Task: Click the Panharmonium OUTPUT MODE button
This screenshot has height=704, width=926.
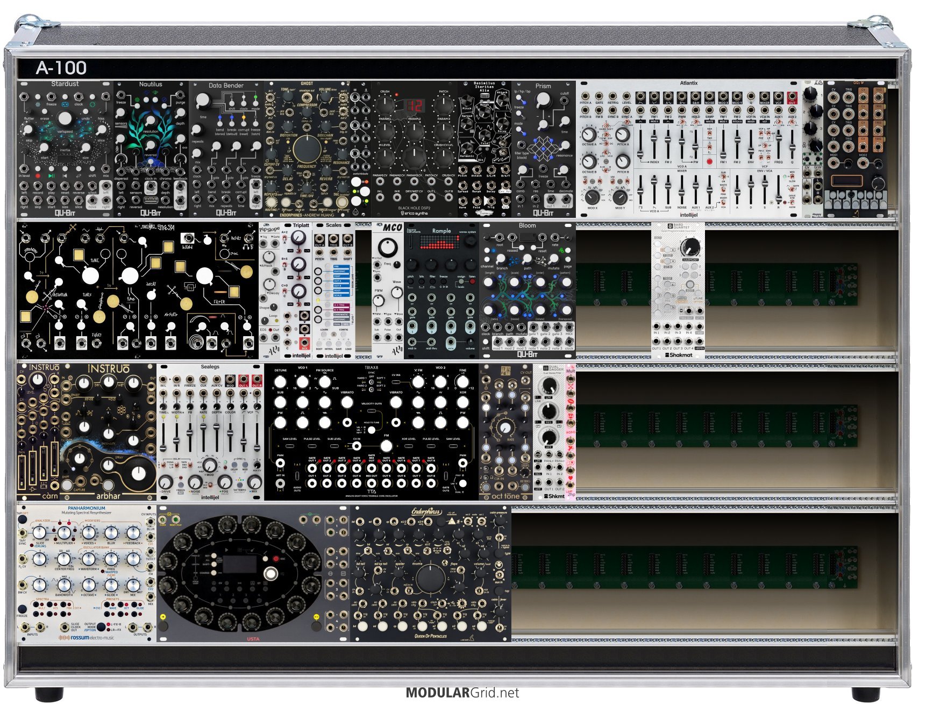Action: coord(101,627)
